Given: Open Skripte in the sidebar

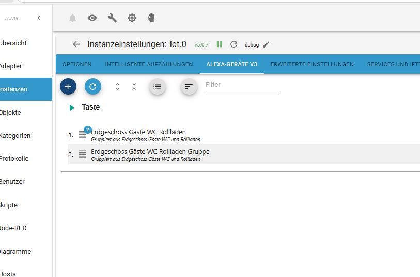Looking at the screenshot, I should [26, 205].
